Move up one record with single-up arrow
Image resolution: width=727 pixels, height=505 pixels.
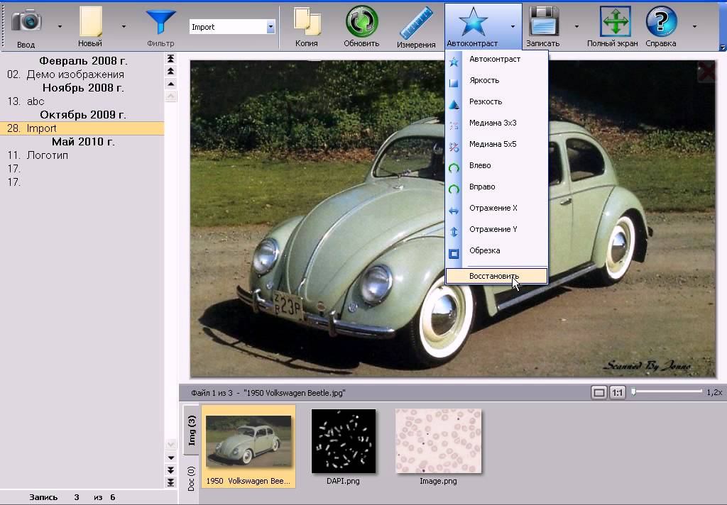pyautogui.click(x=170, y=84)
